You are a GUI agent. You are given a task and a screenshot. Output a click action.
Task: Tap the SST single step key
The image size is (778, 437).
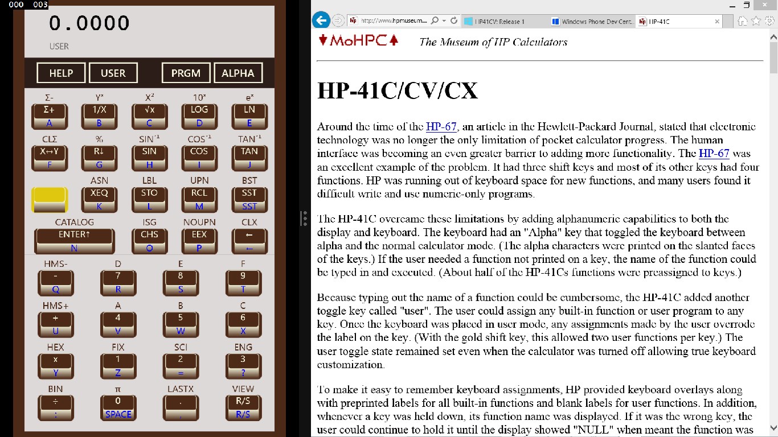[249, 199]
